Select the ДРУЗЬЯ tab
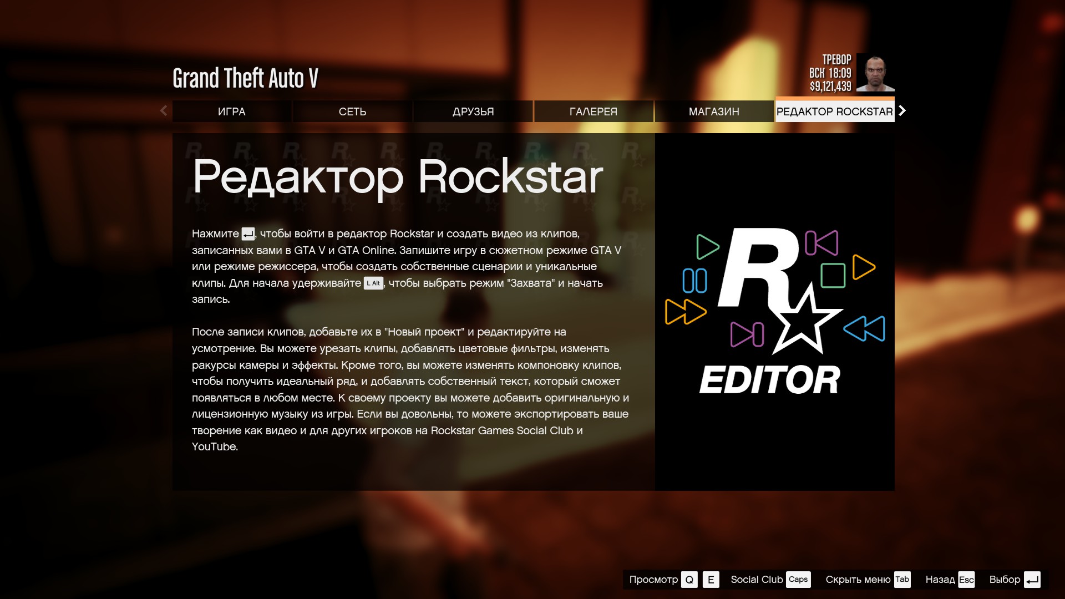Image resolution: width=1065 pixels, height=599 pixels. [473, 111]
